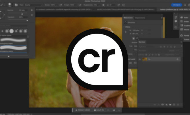Click the brush list scrollbar

[x=28, y=37]
